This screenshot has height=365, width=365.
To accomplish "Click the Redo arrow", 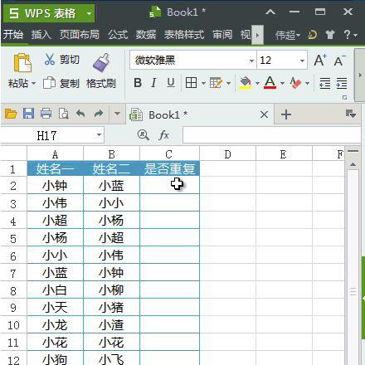I will (x=99, y=114).
